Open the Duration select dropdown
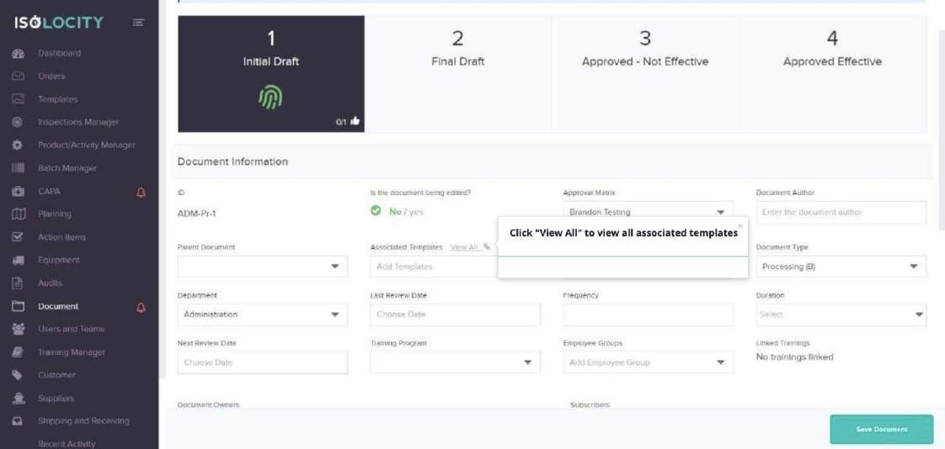945x449 pixels. (x=841, y=314)
